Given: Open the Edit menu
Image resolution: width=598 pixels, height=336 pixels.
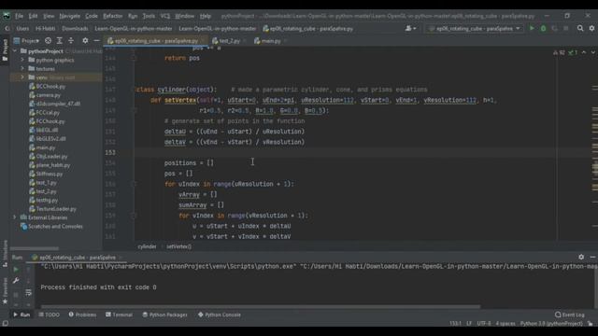Looking at the screenshot, I should 34,16.
